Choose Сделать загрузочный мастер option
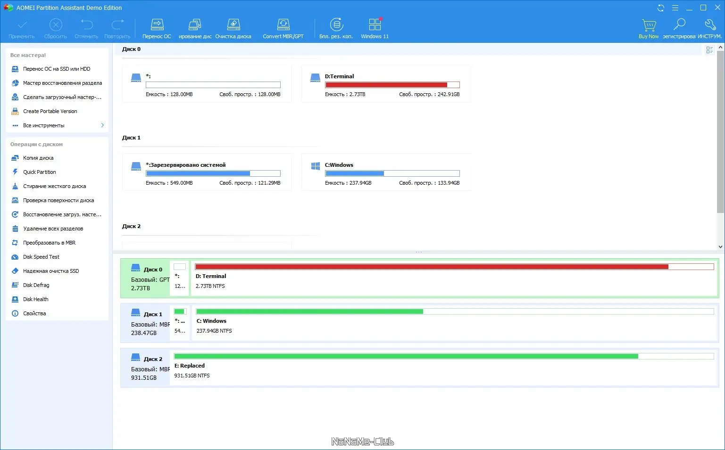Viewport: 725px width, 450px height. click(x=57, y=97)
